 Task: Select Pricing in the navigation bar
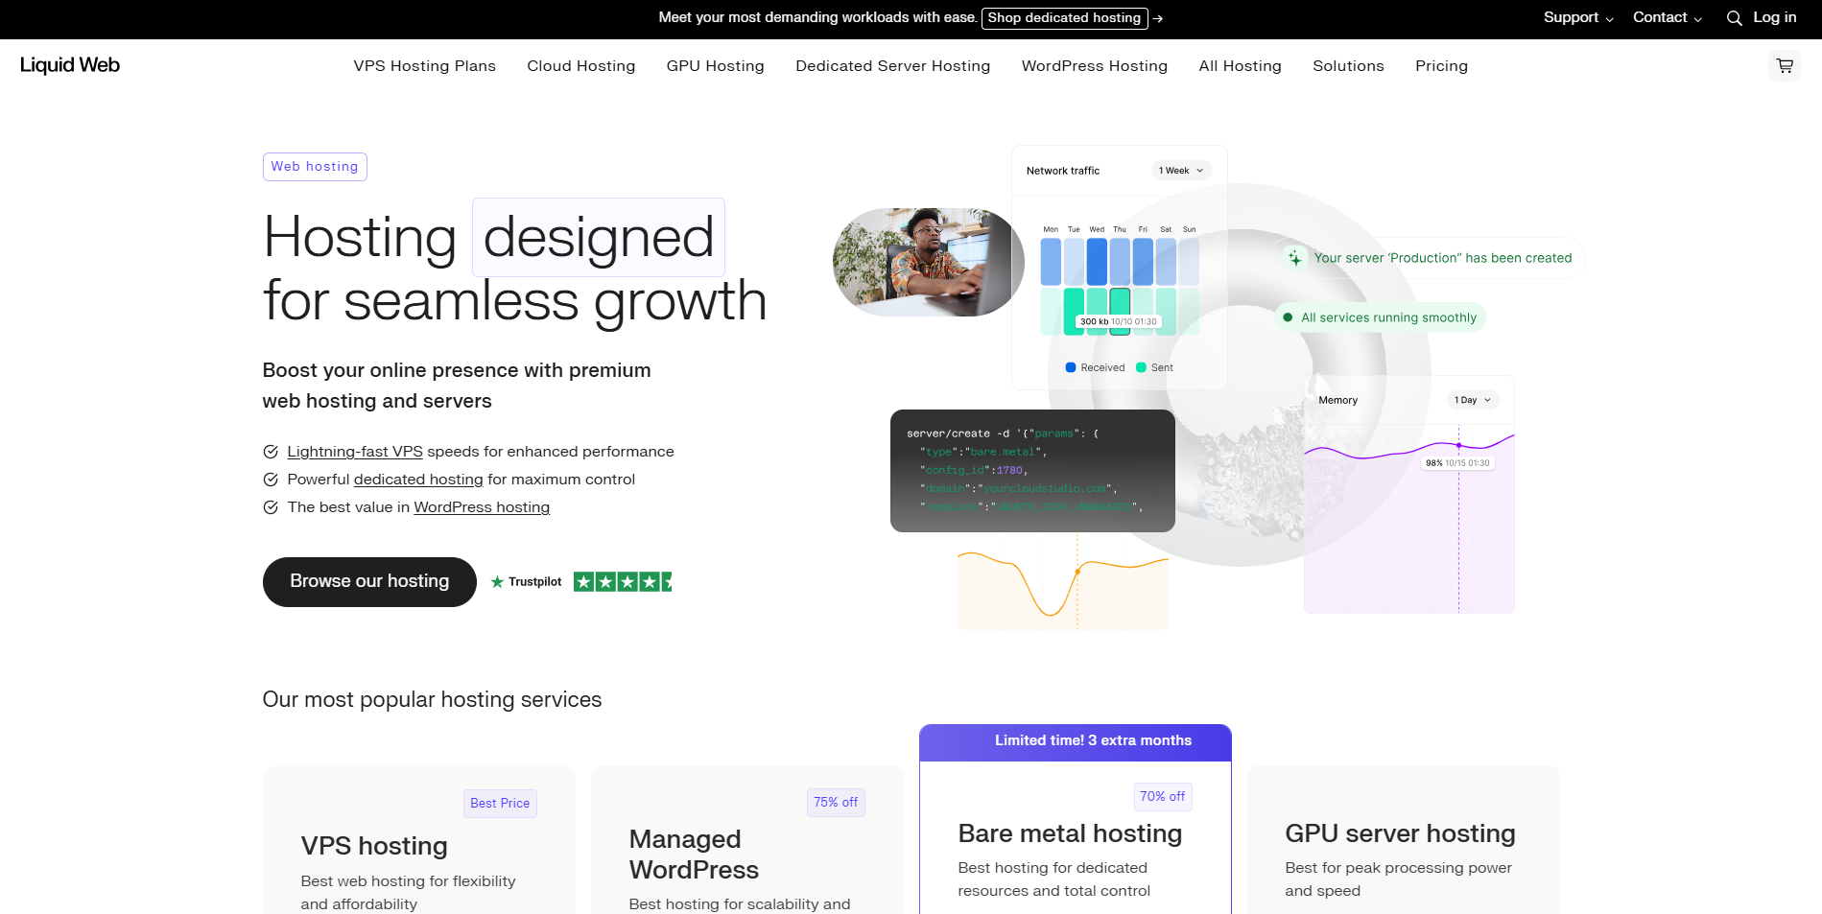click(x=1441, y=66)
